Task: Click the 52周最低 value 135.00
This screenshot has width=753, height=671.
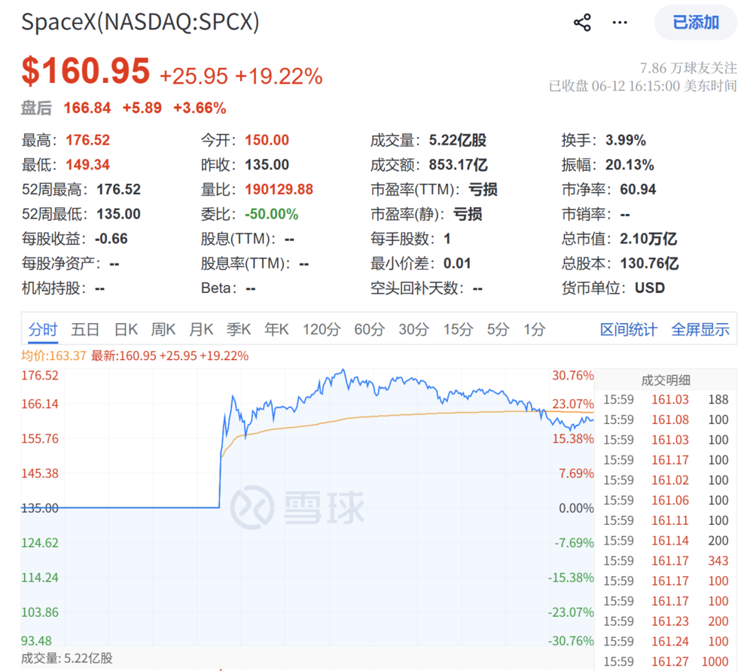Action: (x=119, y=214)
